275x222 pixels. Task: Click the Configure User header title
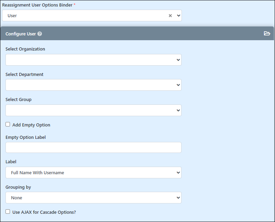tap(21, 34)
